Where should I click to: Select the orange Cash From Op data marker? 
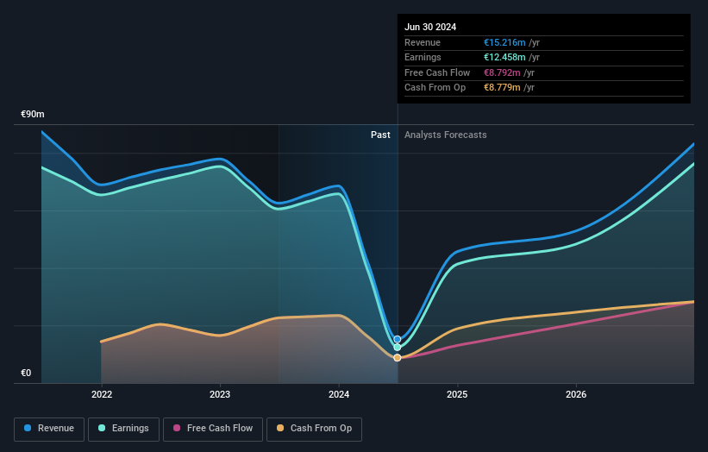tap(398, 358)
